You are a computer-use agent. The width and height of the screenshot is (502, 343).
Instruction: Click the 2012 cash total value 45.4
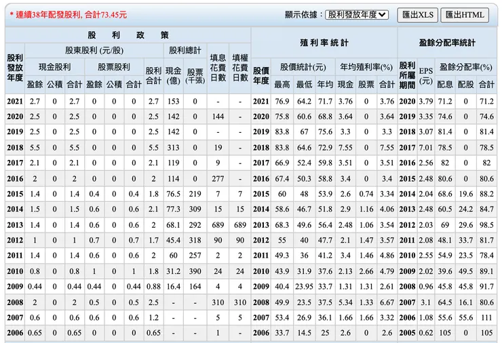173,240
